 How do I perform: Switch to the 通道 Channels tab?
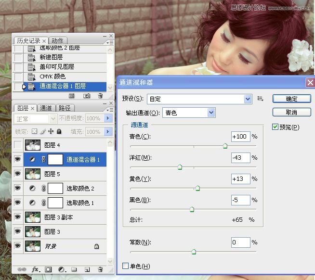pyautogui.click(x=46, y=108)
